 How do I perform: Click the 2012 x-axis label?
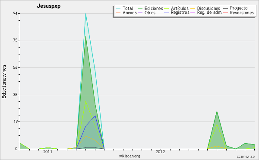pos(161,152)
